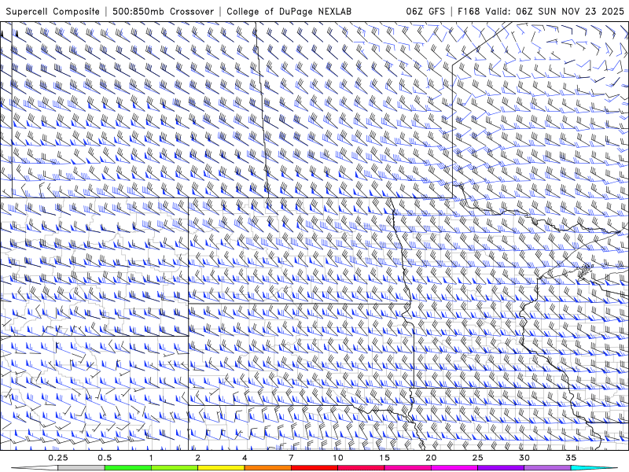Click the green color bar segment (0.5–1)
Screen dimensions: 629x472
coord(128,468)
